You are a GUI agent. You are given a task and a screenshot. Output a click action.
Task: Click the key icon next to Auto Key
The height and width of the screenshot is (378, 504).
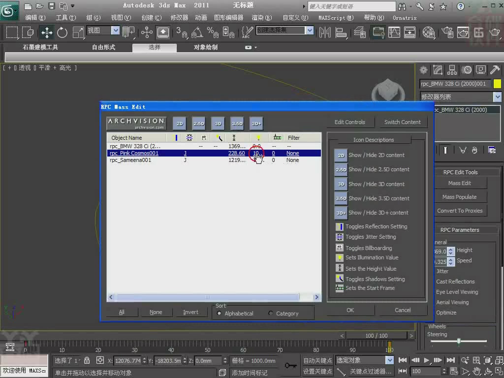coord(290,366)
